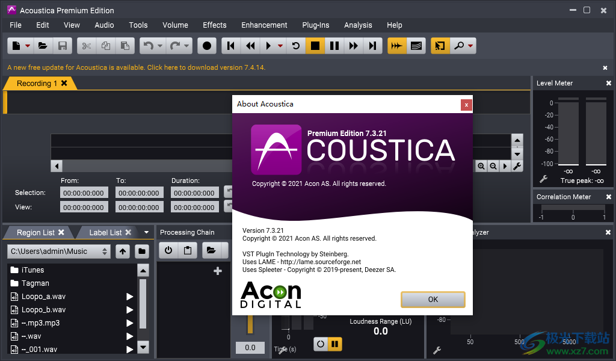Save the project using the Save icon
Viewport: 616px width, 361px height.
tap(62, 45)
